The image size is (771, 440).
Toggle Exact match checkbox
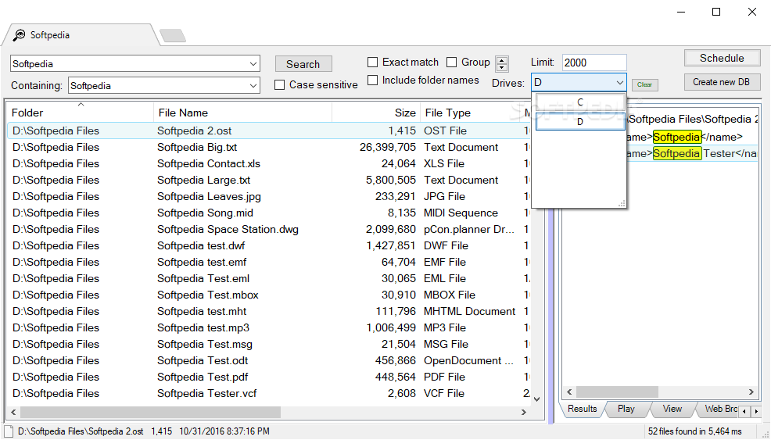(x=373, y=62)
